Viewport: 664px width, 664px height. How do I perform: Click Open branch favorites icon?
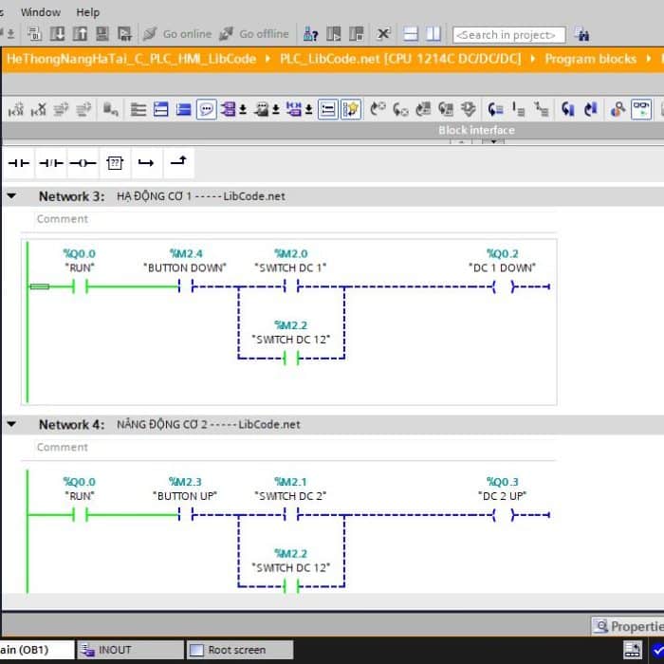coord(146,163)
